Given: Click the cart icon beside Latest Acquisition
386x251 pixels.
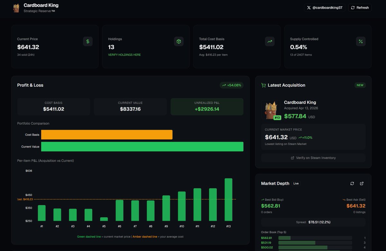Looking at the screenshot, I should (263, 85).
